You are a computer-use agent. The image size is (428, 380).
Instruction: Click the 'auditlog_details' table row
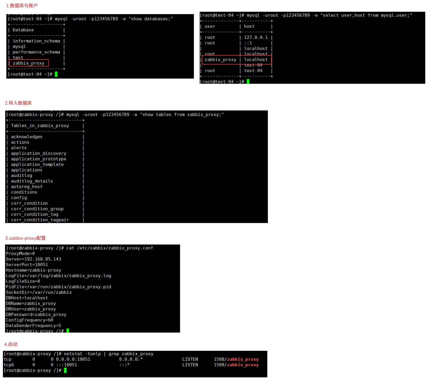[32, 181]
